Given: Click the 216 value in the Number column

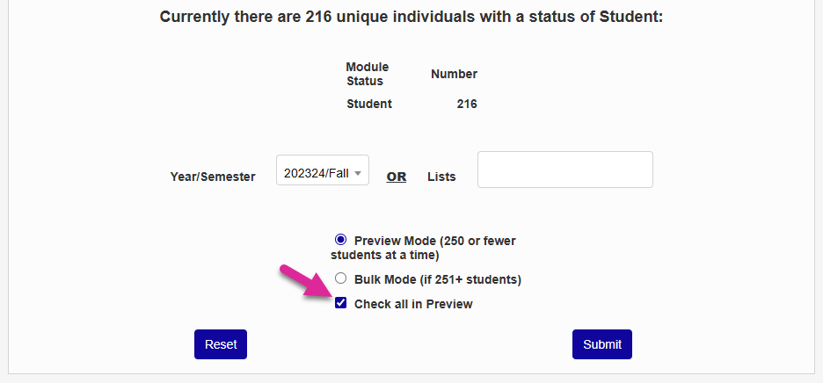Looking at the screenshot, I should point(467,104).
